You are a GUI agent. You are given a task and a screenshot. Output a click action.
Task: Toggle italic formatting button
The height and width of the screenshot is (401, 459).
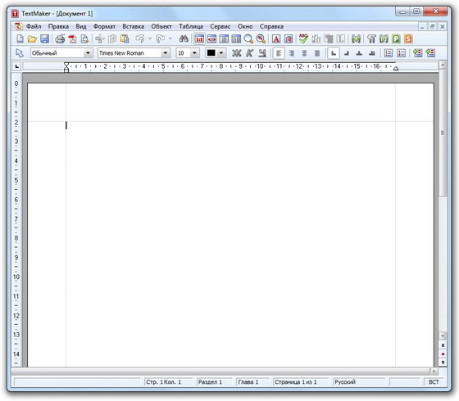[249, 53]
